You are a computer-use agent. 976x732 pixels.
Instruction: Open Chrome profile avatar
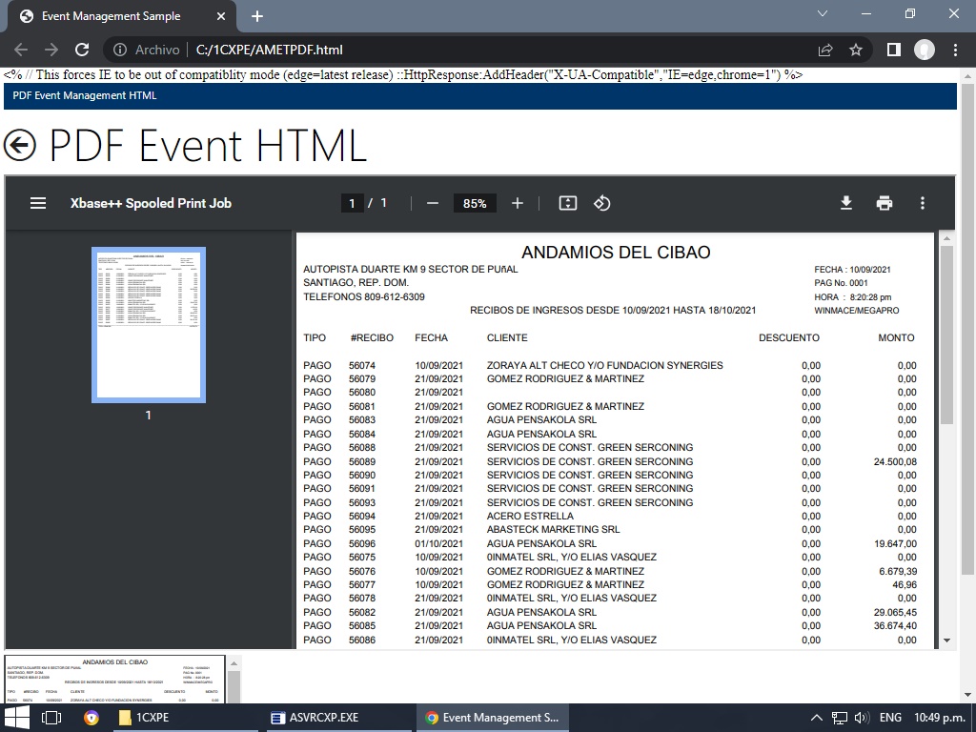[925, 50]
